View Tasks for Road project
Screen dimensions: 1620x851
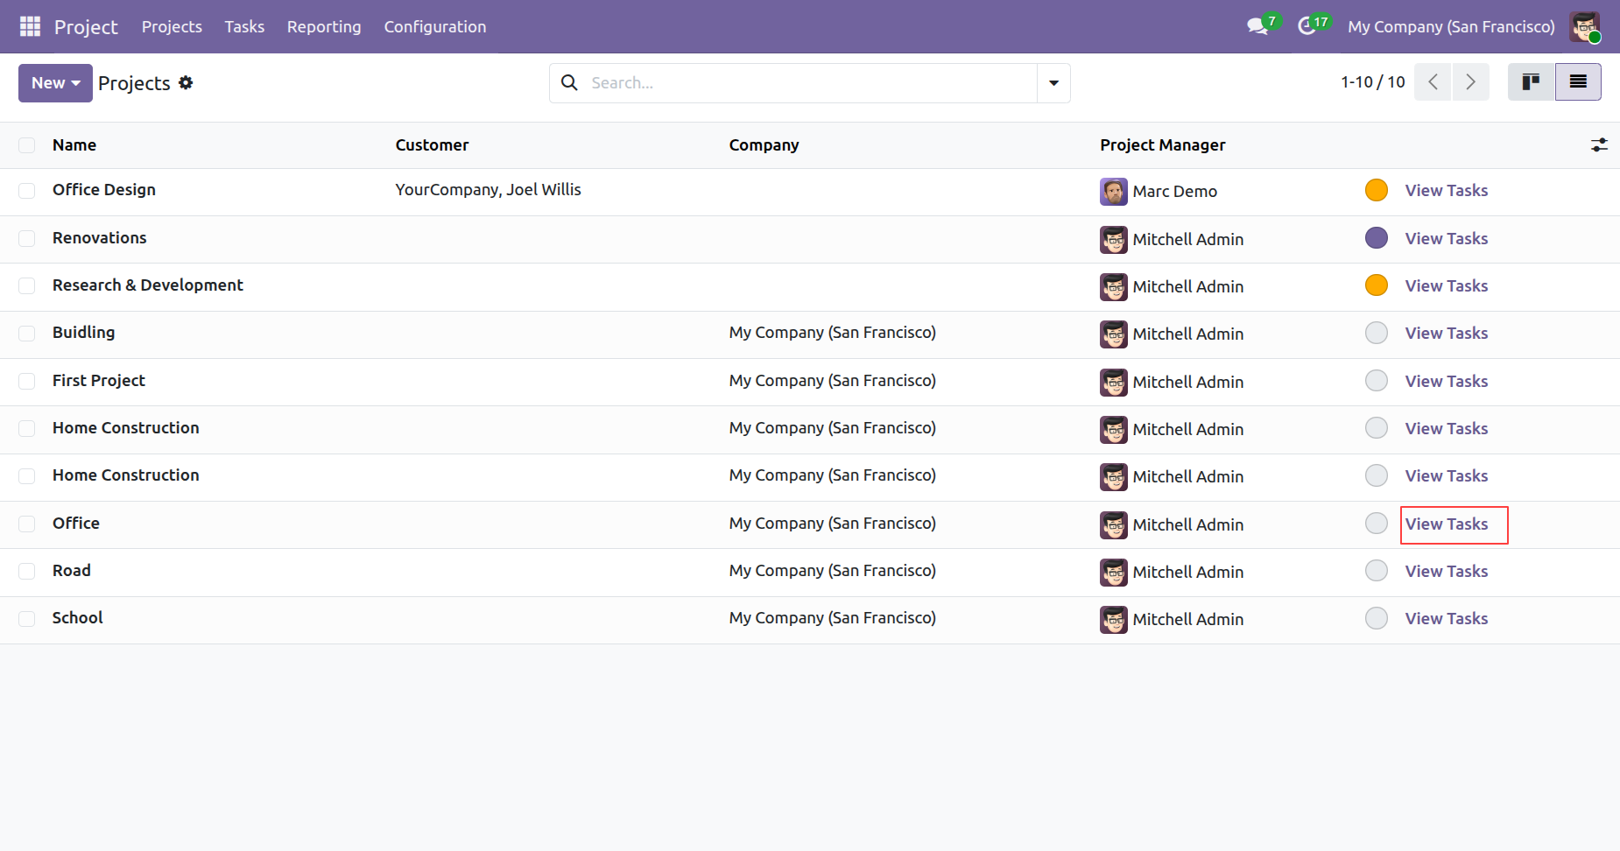(1446, 571)
